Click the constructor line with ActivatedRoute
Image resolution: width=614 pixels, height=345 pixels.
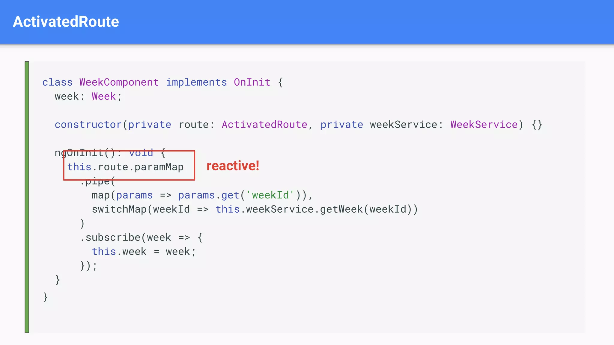tap(298, 125)
